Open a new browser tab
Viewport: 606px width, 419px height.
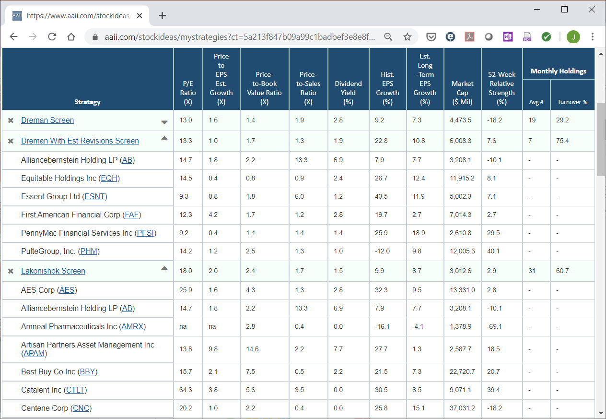click(x=162, y=16)
